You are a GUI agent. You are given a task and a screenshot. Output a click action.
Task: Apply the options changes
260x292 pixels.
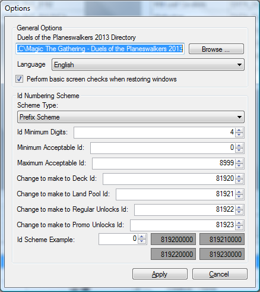[x=160, y=274]
